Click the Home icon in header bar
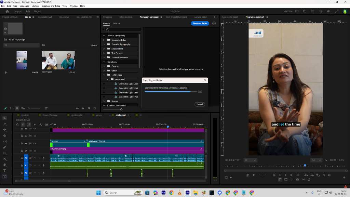The height and width of the screenshot is (197, 350). [7, 11]
